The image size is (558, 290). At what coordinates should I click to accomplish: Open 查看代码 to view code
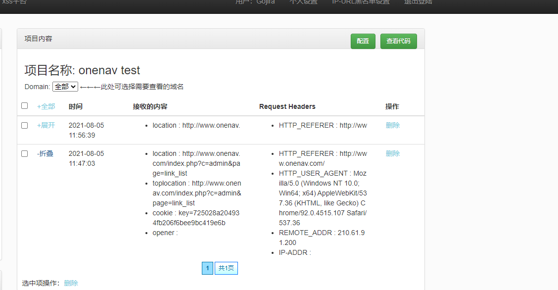398,41
